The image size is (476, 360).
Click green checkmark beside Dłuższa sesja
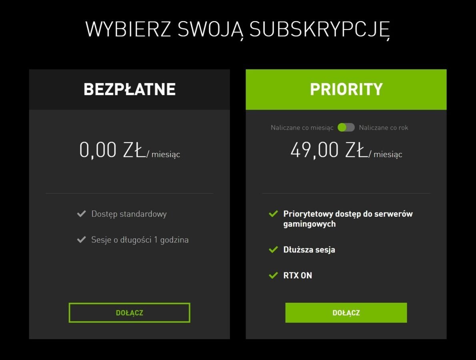(273, 250)
